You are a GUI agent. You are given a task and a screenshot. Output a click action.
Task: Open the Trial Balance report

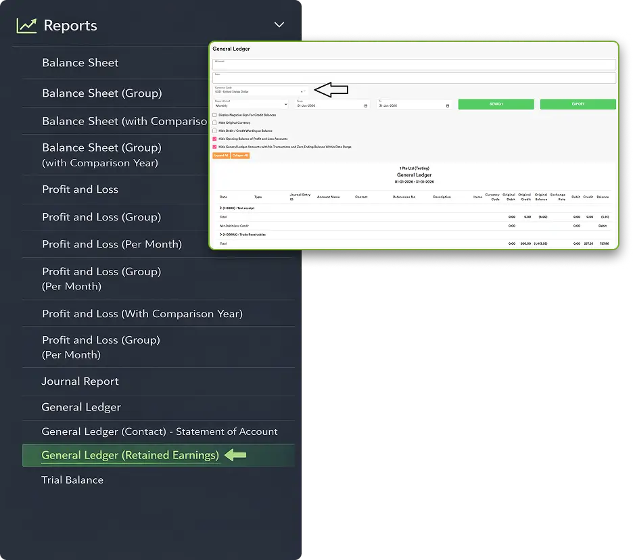72,480
